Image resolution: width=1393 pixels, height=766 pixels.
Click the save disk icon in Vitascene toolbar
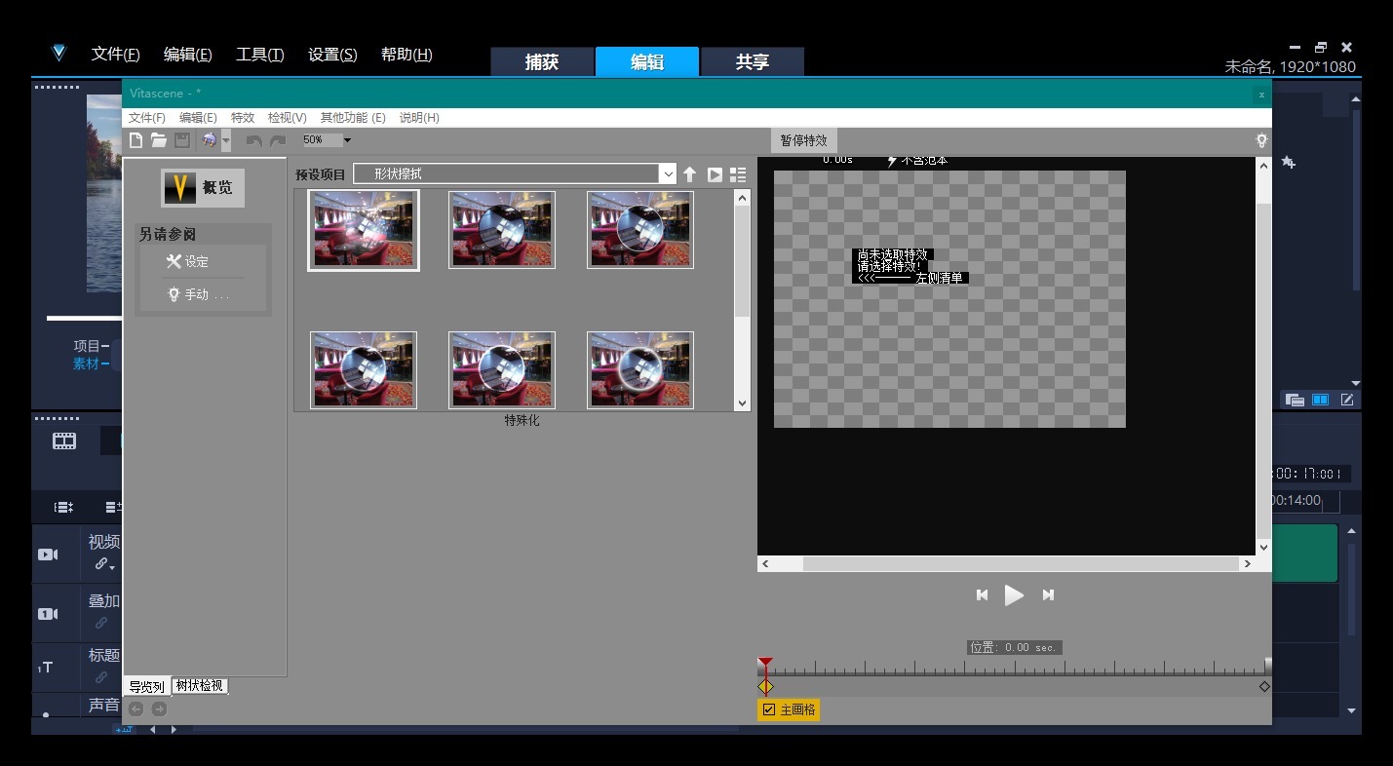tap(181, 140)
